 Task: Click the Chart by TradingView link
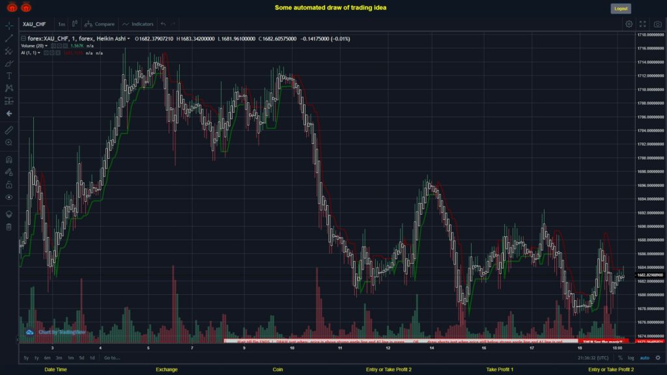pyautogui.click(x=62, y=332)
